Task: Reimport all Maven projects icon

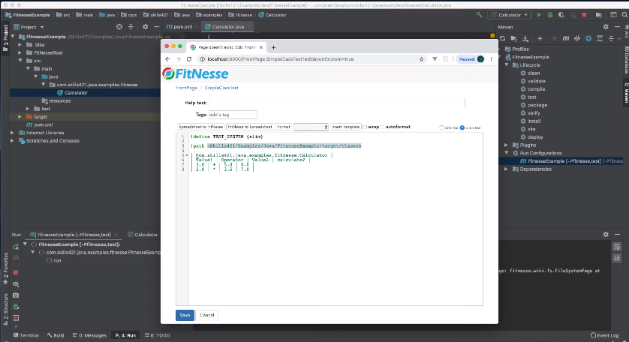Action: (503, 38)
